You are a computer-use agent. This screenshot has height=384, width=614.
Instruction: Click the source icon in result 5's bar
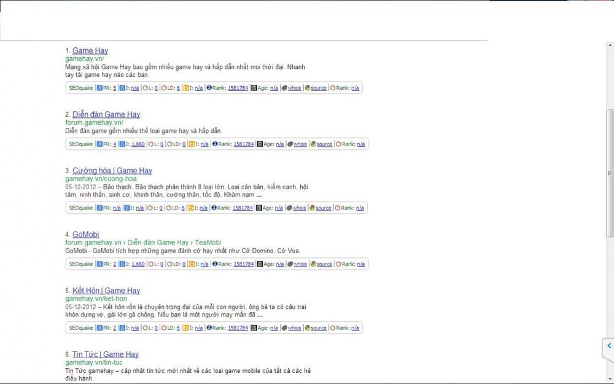click(x=308, y=327)
